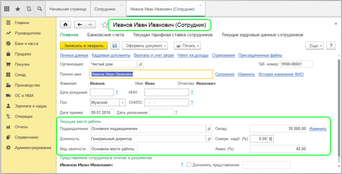
Task: Click the back arrow navigation button
Action: click(79, 25)
